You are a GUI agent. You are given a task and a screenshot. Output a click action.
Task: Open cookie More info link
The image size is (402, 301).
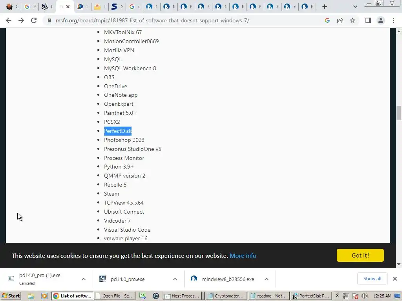243,256
